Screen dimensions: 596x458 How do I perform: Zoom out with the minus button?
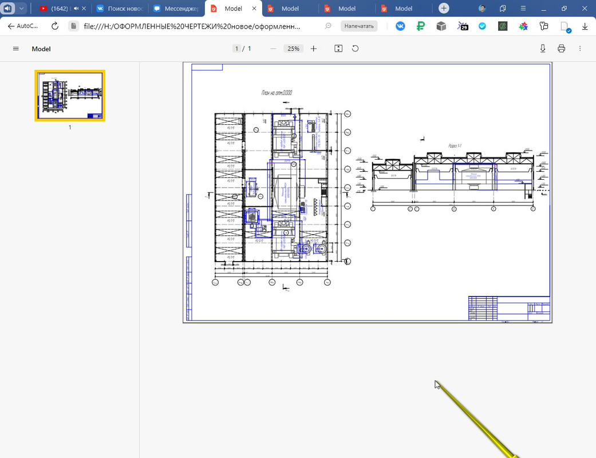pyautogui.click(x=273, y=49)
